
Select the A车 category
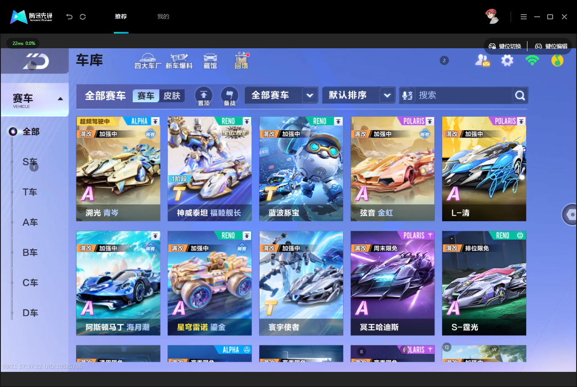[x=30, y=222]
